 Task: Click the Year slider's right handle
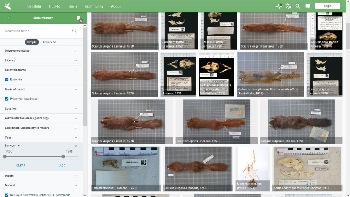click(63, 157)
